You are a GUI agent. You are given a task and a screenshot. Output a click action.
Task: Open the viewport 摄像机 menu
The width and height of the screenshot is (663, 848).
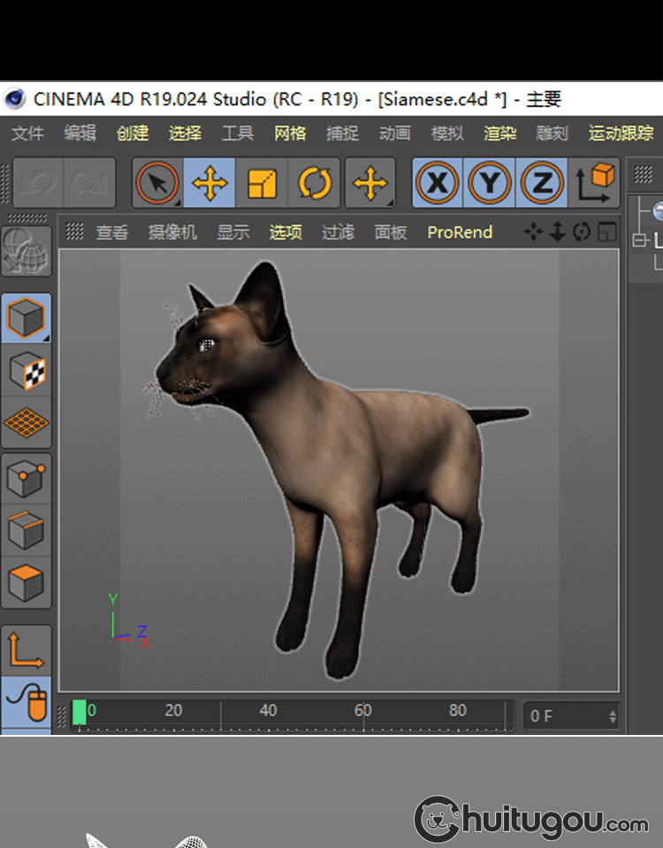[x=172, y=232]
